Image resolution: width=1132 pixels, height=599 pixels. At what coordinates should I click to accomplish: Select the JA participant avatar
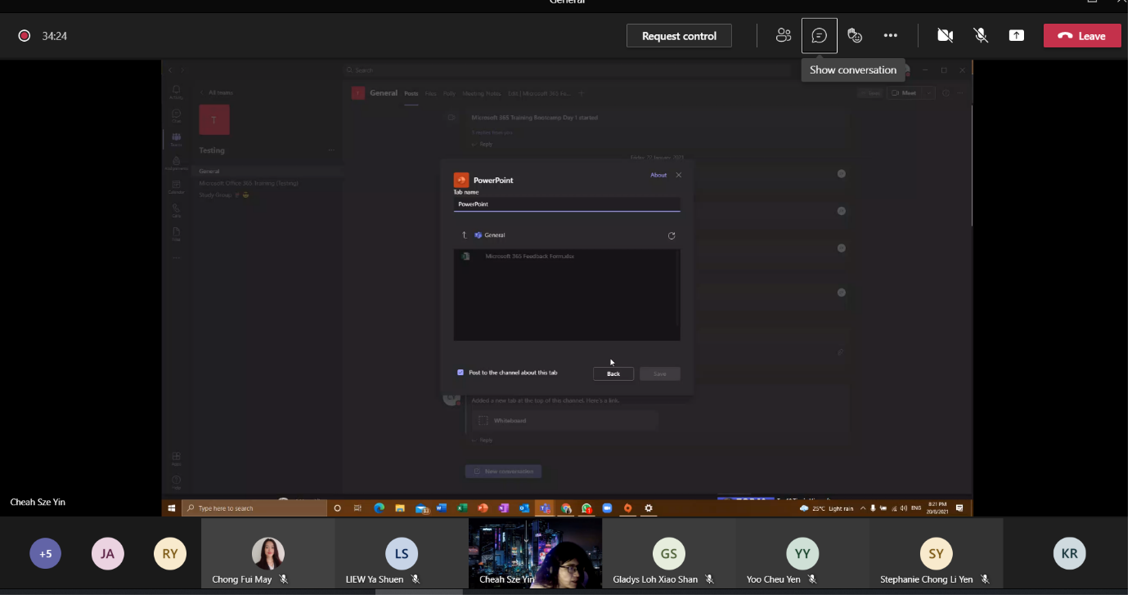point(107,553)
